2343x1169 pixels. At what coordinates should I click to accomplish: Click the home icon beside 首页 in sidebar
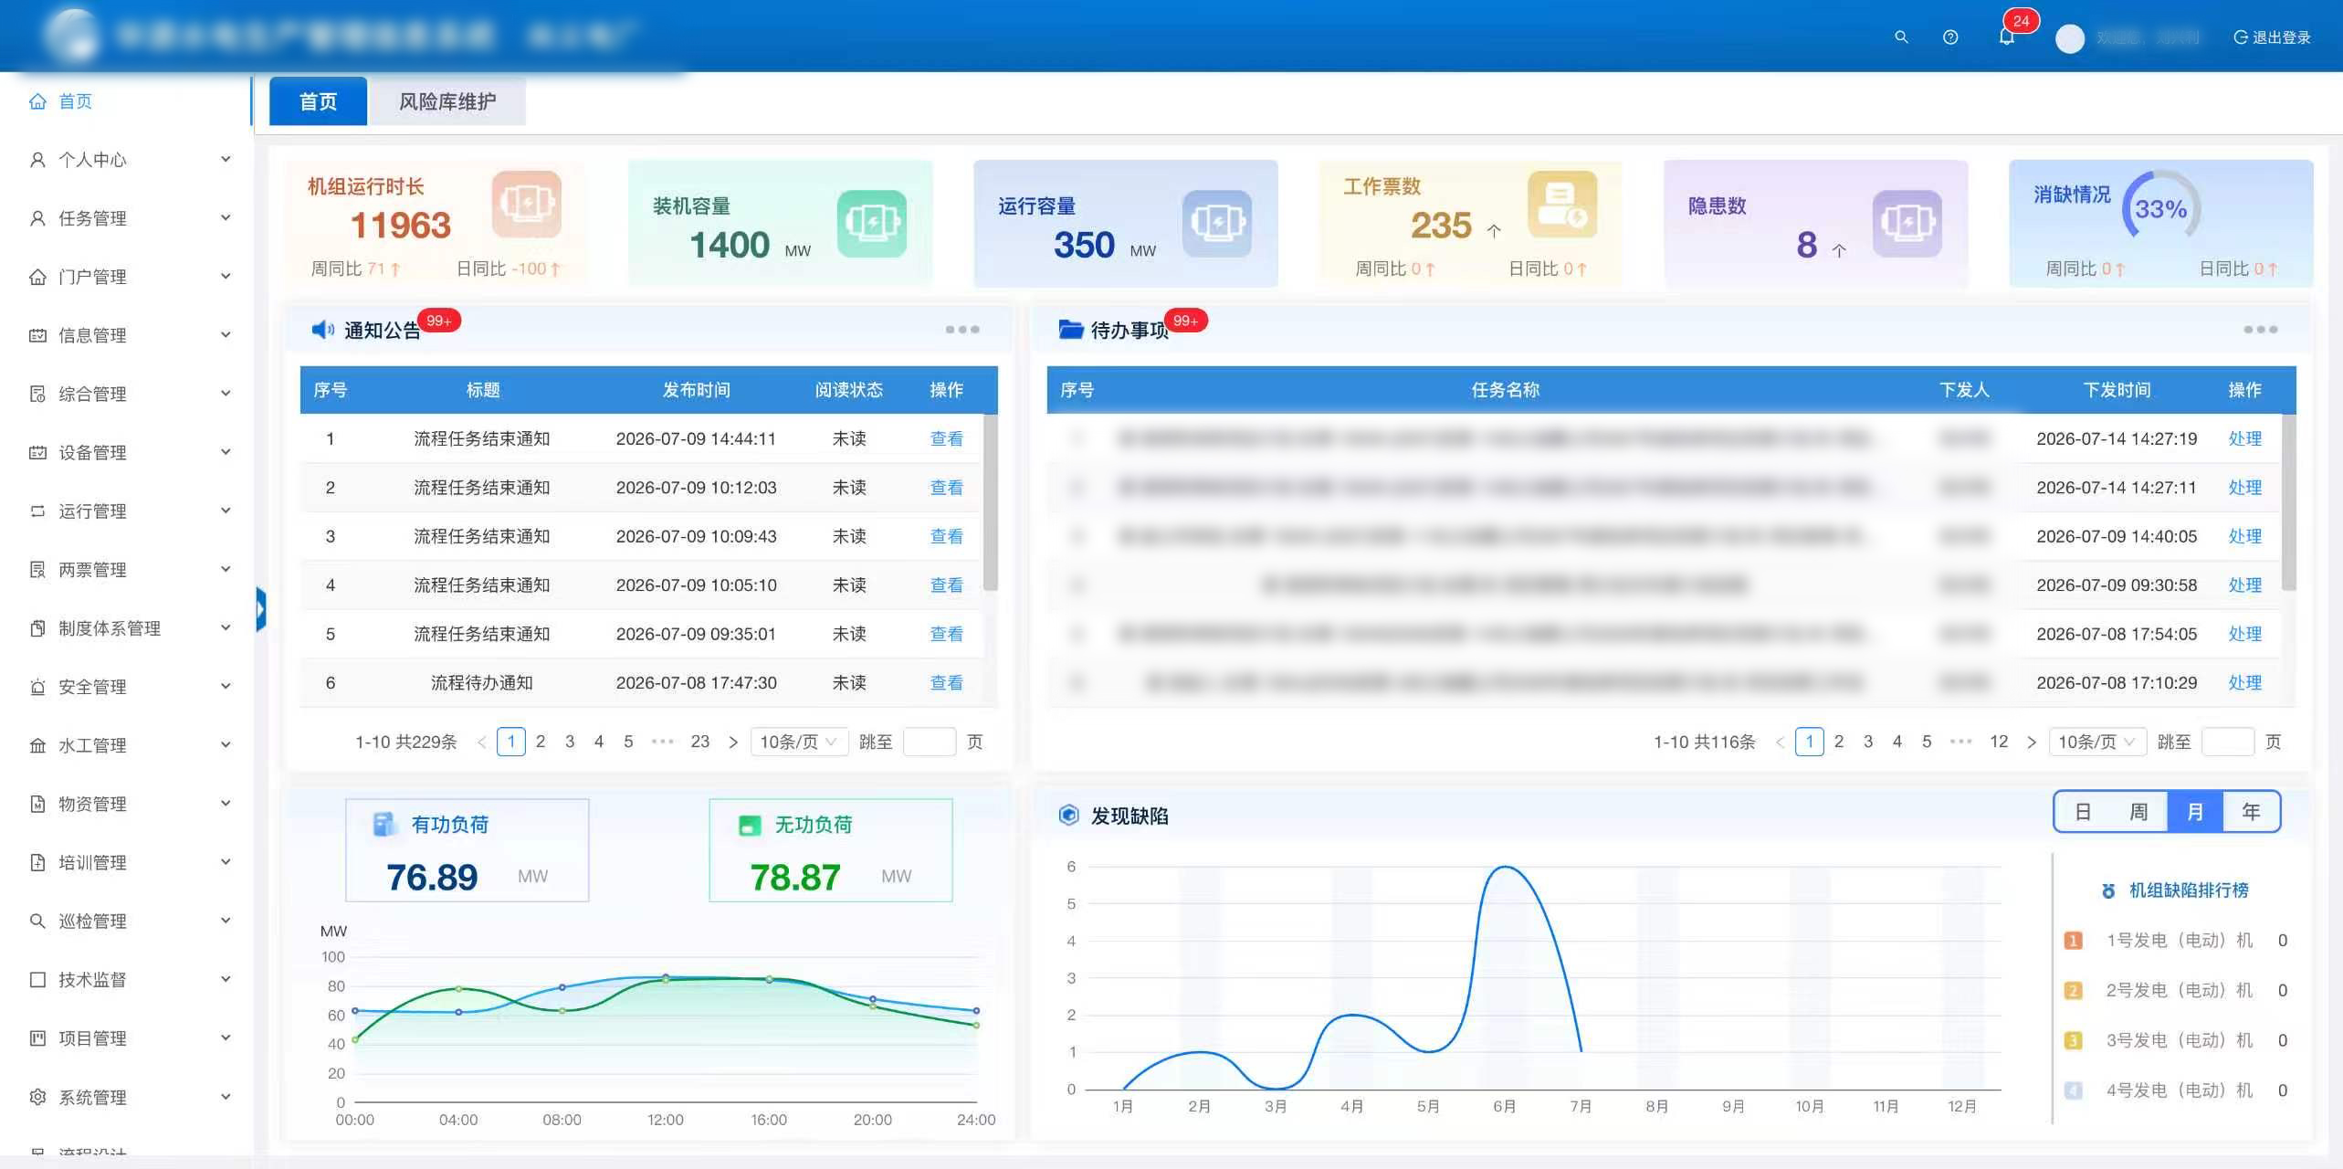click(37, 101)
